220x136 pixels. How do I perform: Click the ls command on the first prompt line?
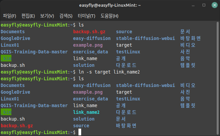tap(81, 25)
